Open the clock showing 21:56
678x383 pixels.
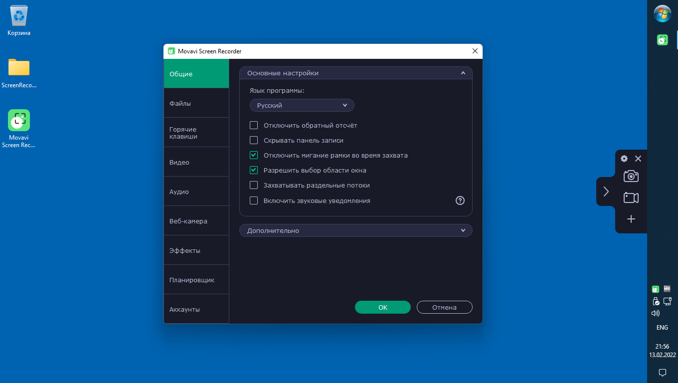662,346
